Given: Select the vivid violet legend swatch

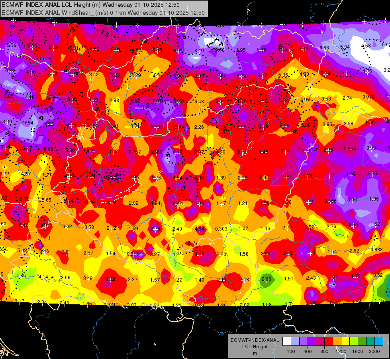Looking at the screenshot, I should point(312,341).
